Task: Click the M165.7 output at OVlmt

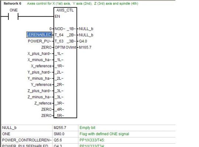Action: coord(85,47)
